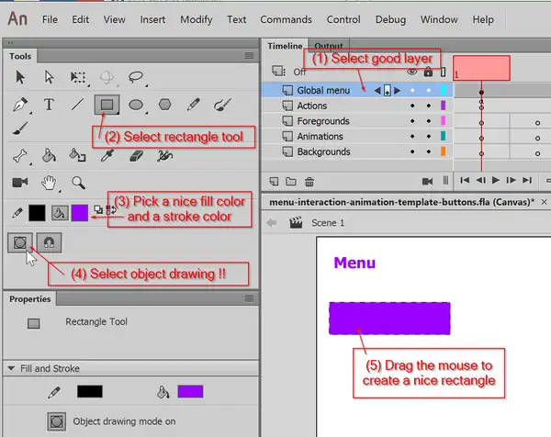Select the Text tool
Screen dimensions: 551x437
click(x=49, y=105)
